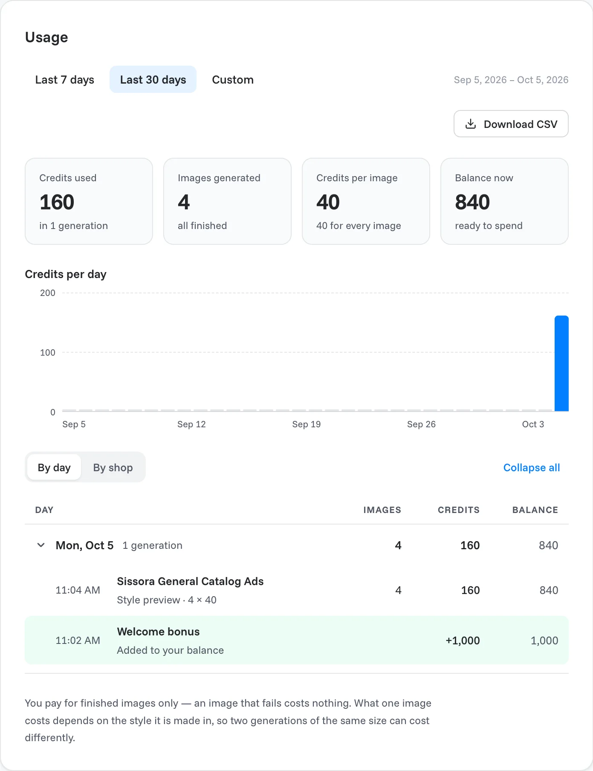Screen dimensions: 593x771
Task: Click the Sep 5, 2026 – Oct 5, 2026 date range
Action: [511, 80]
